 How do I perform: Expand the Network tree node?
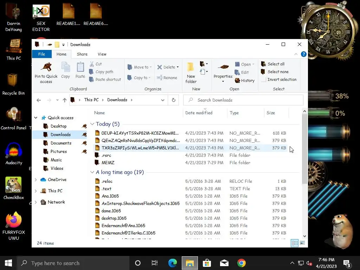click(x=36, y=202)
